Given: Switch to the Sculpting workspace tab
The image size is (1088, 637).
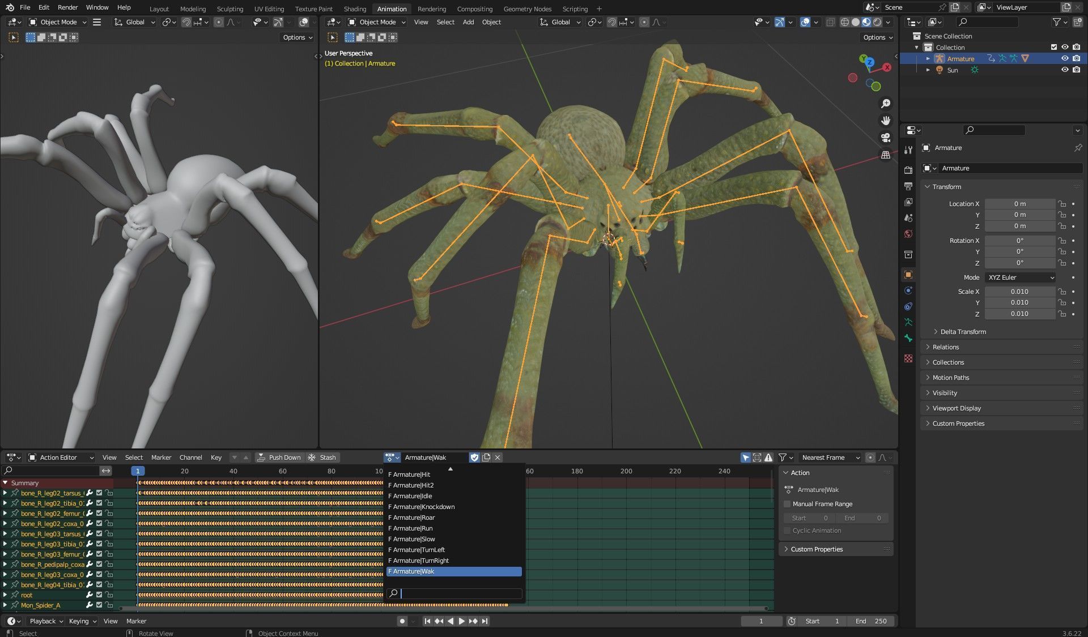Looking at the screenshot, I should (x=229, y=8).
